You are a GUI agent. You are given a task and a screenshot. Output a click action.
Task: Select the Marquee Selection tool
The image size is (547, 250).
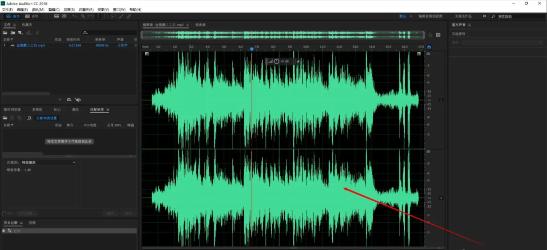(x=106, y=16)
